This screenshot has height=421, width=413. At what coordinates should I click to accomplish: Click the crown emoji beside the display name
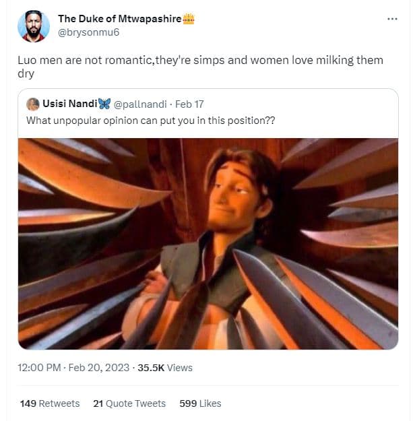click(189, 19)
